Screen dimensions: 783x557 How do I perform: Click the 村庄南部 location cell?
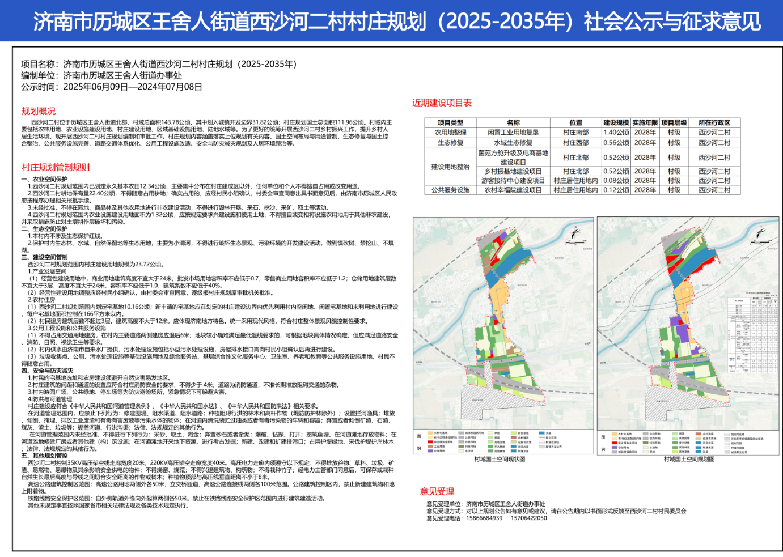(575, 133)
